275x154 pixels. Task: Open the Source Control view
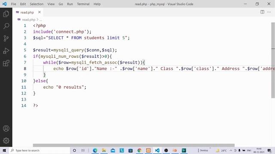coord(6,38)
